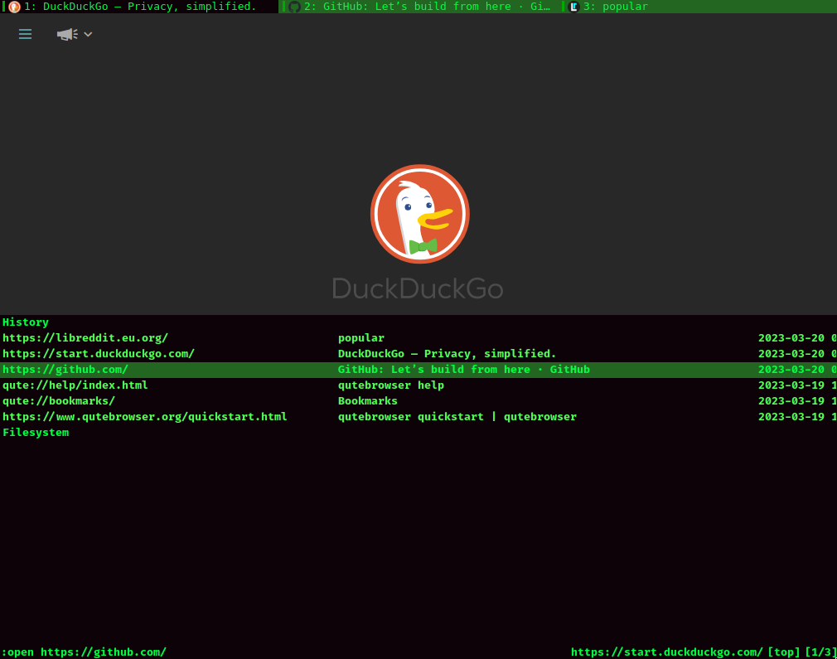This screenshot has height=659, width=837.
Task: Click the History category header
Action: point(26,322)
